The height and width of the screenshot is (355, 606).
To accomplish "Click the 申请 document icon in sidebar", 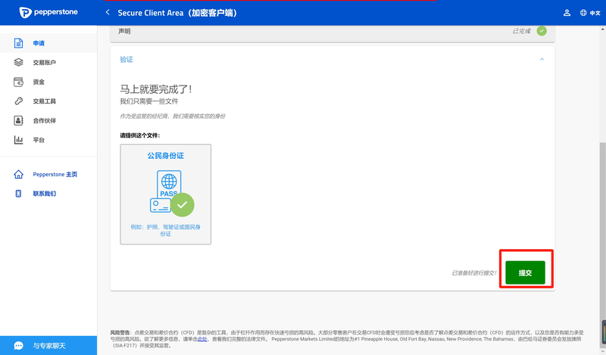I will pyautogui.click(x=18, y=43).
